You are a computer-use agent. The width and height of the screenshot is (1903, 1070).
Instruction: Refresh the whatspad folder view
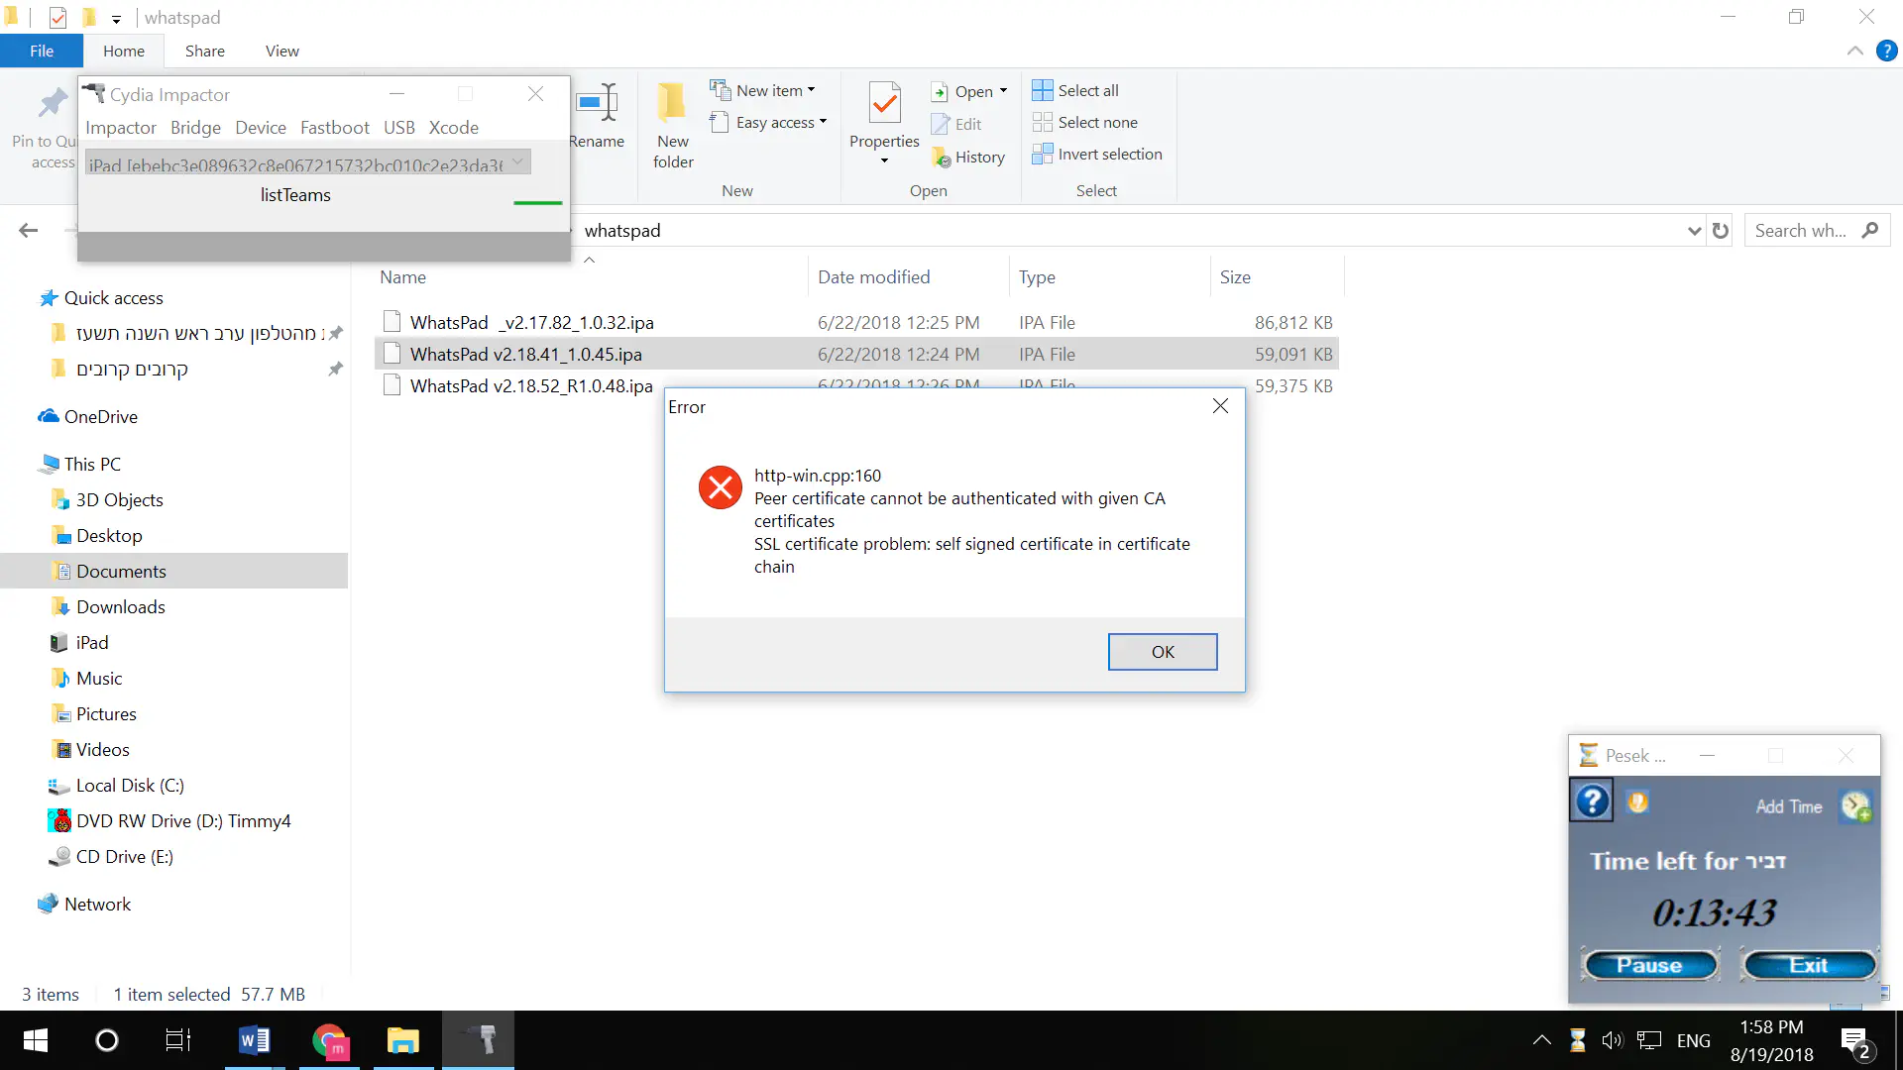1721,231
